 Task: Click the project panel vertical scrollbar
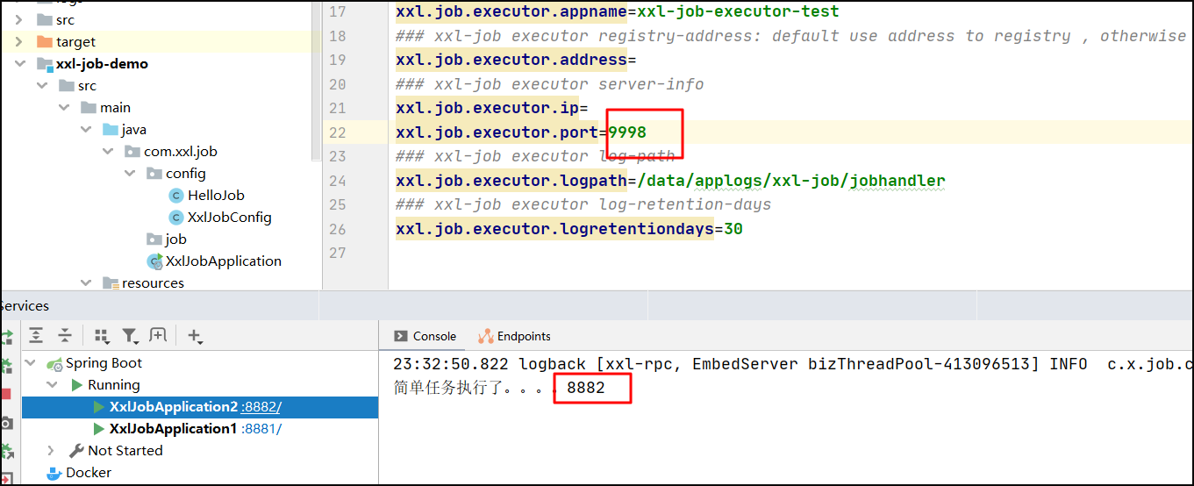coord(316,81)
